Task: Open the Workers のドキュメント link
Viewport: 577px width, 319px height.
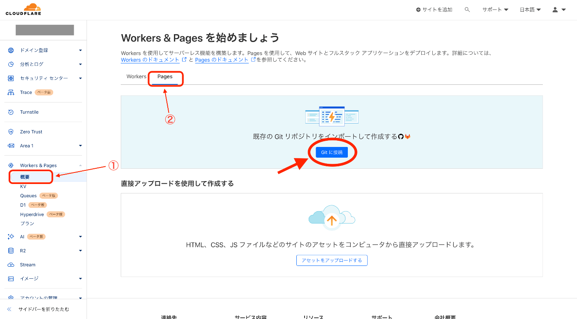Action: [150, 60]
